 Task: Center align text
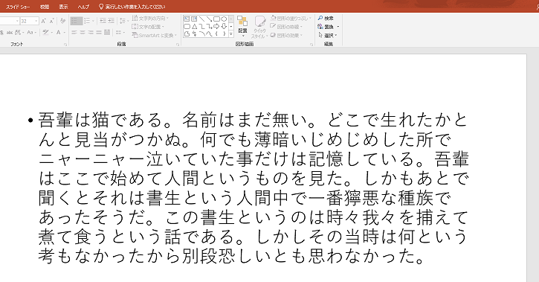click(x=83, y=32)
